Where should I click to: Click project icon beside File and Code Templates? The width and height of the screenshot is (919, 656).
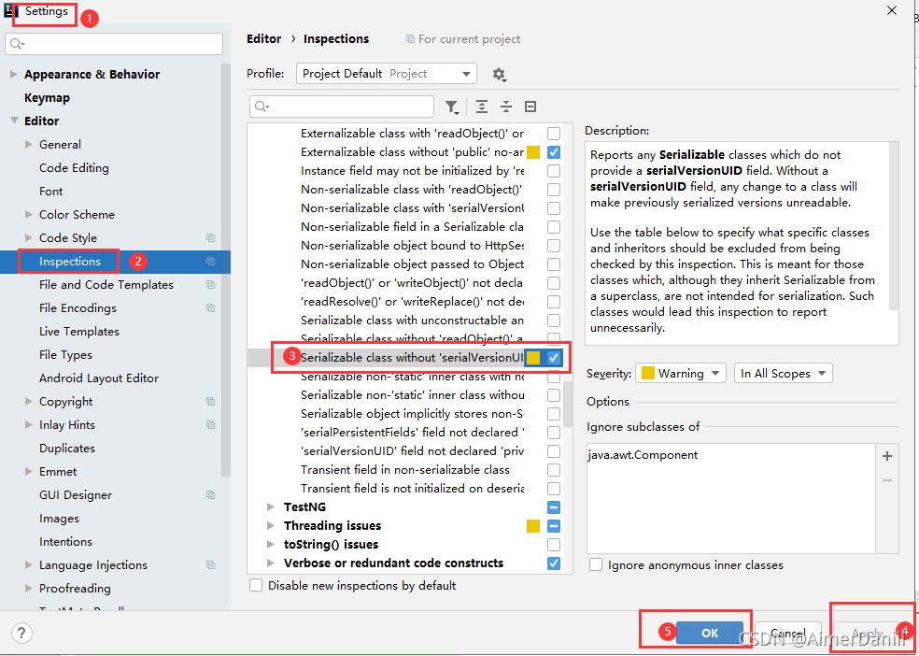pos(210,285)
